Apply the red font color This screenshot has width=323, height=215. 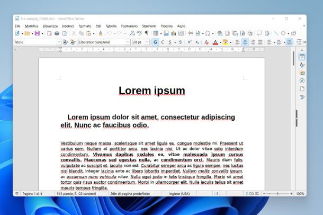click(x=216, y=42)
